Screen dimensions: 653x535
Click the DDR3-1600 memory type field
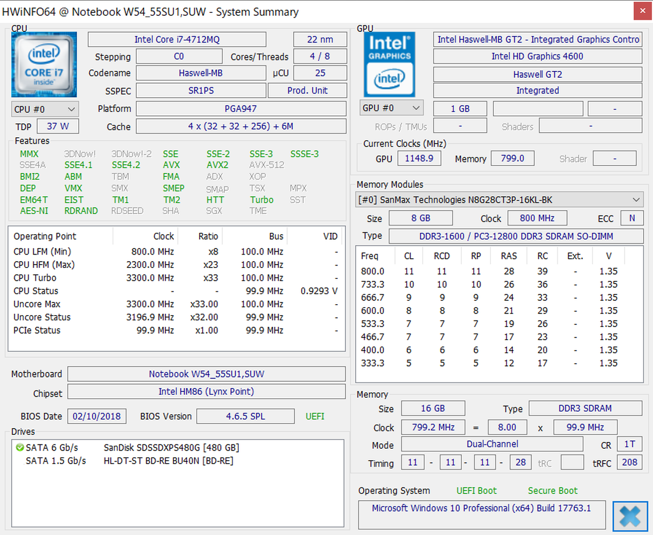[516, 236]
